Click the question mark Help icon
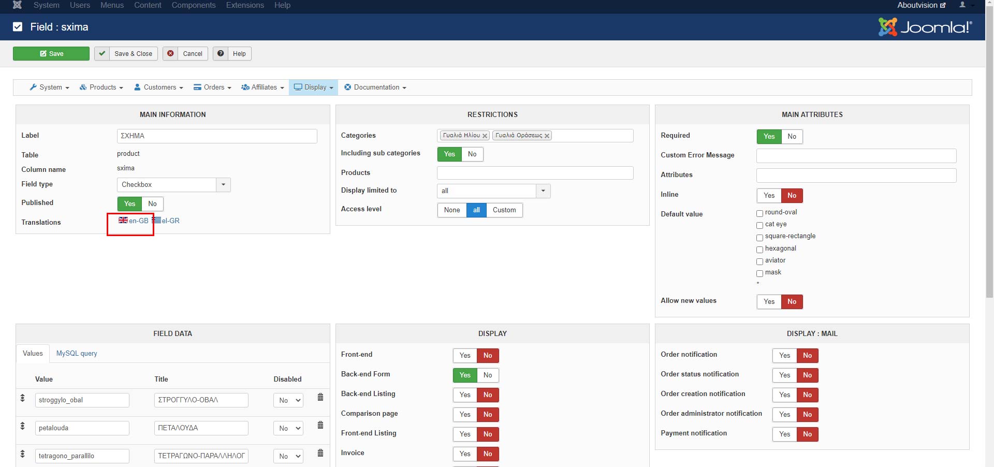Screen dimensions: 994x467 click(221, 54)
